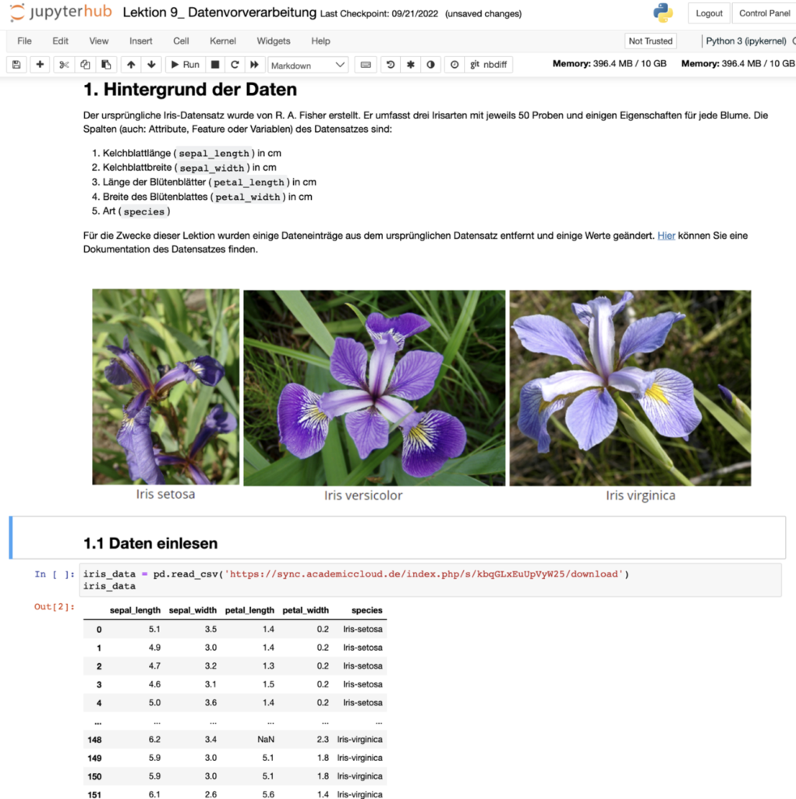The height and width of the screenshot is (799, 796).
Task: Move selected cell up arrow
Action: 131,65
